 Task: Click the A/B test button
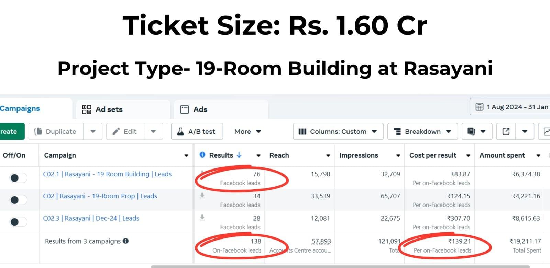[x=197, y=131]
